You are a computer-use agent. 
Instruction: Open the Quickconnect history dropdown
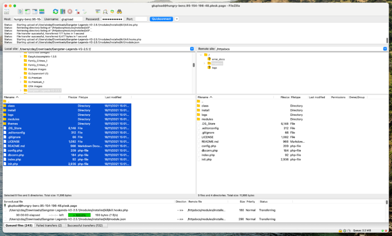(x=176, y=19)
